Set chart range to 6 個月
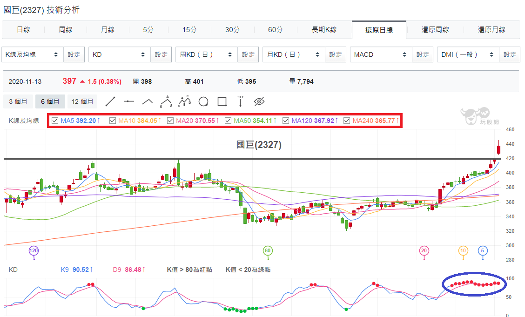525x317 pixels. coord(50,101)
